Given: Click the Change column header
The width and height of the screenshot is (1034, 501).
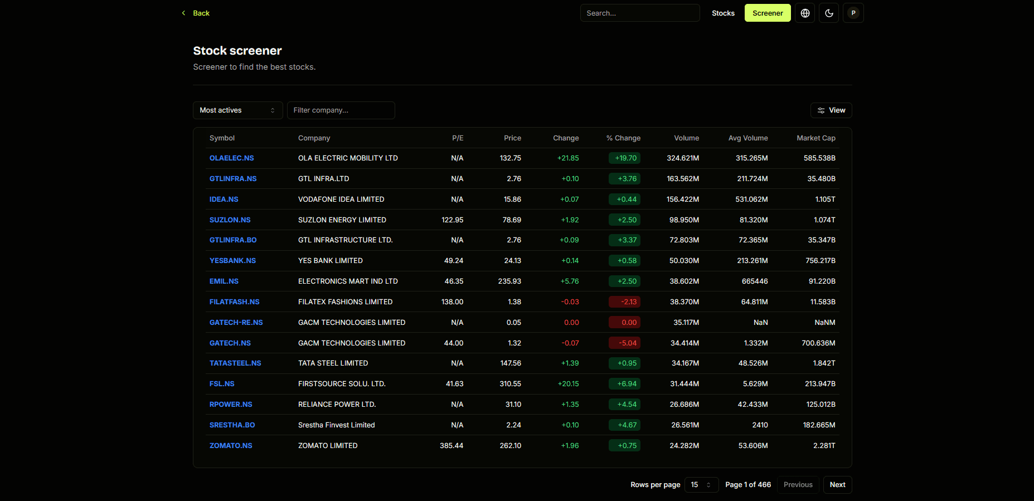Looking at the screenshot, I should click(x=566, y=138).
